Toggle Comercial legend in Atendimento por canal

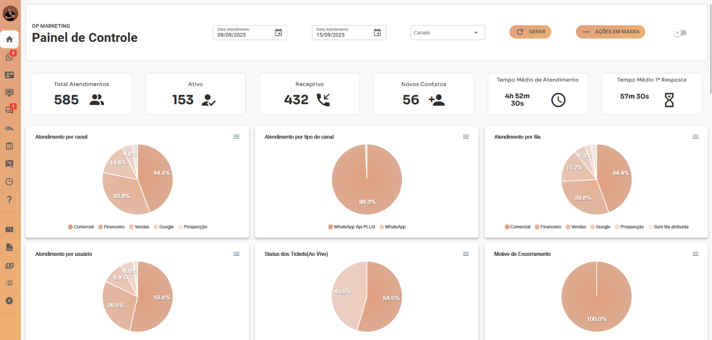tap(81, 227)
